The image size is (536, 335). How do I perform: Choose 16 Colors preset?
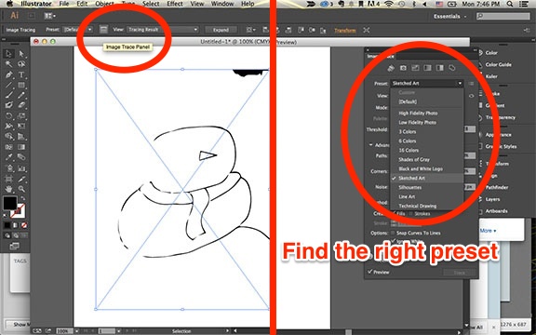tap(409, 150)
